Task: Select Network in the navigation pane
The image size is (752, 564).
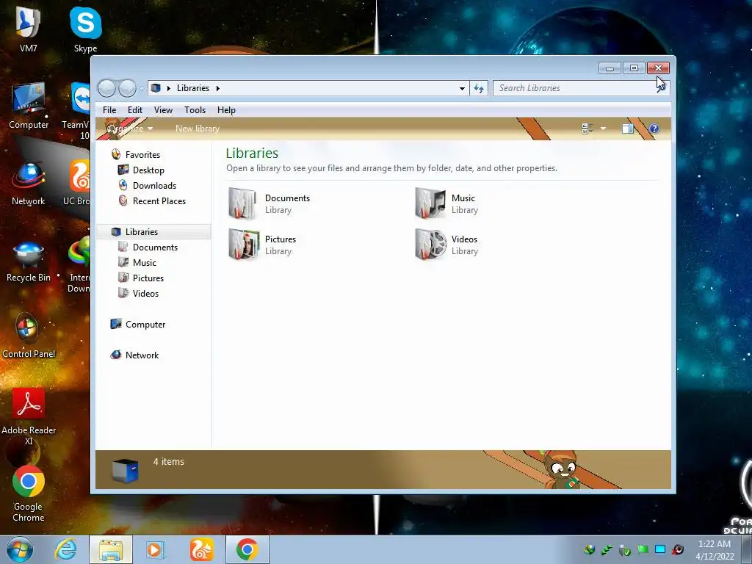Action: (142, 355)
